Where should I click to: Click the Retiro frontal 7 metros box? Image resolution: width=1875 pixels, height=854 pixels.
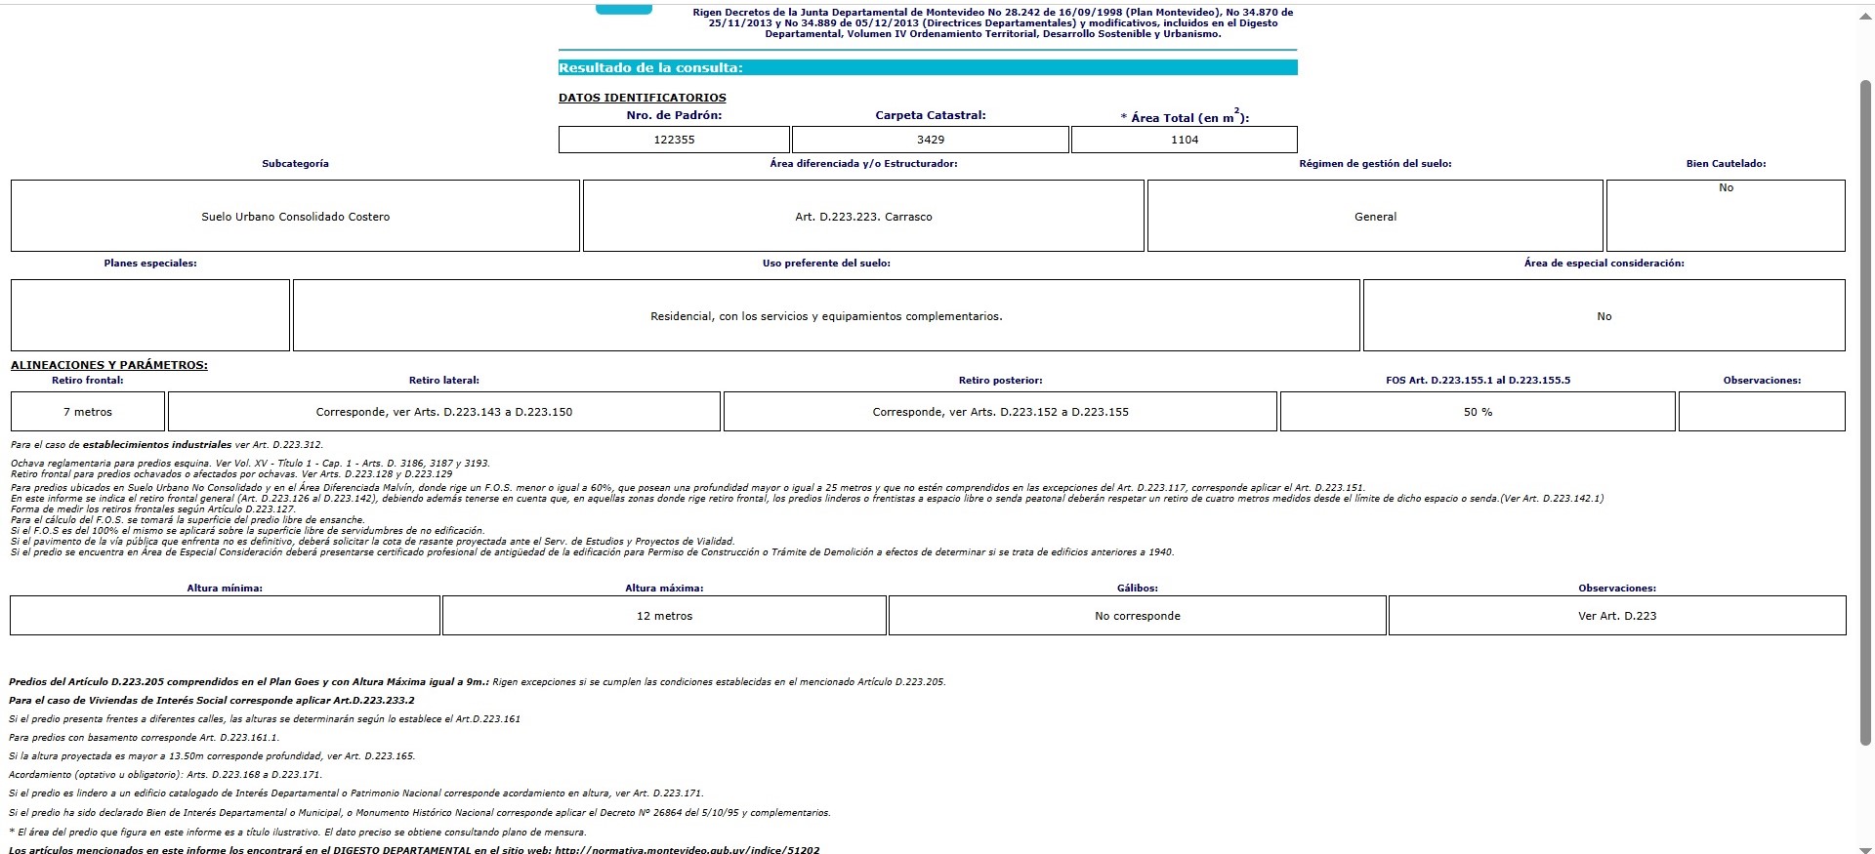pyautogui.click(x=88, y=412)
